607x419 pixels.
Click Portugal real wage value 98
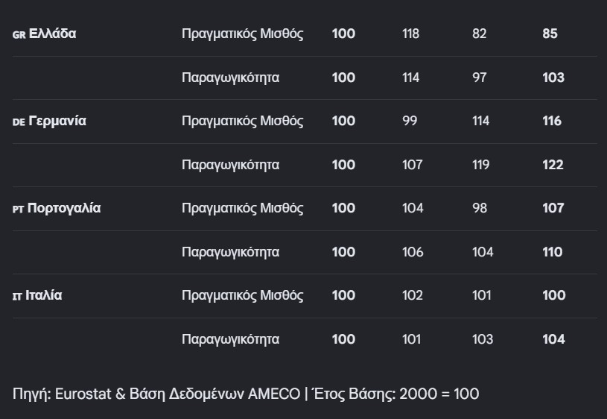pos(480,208)
